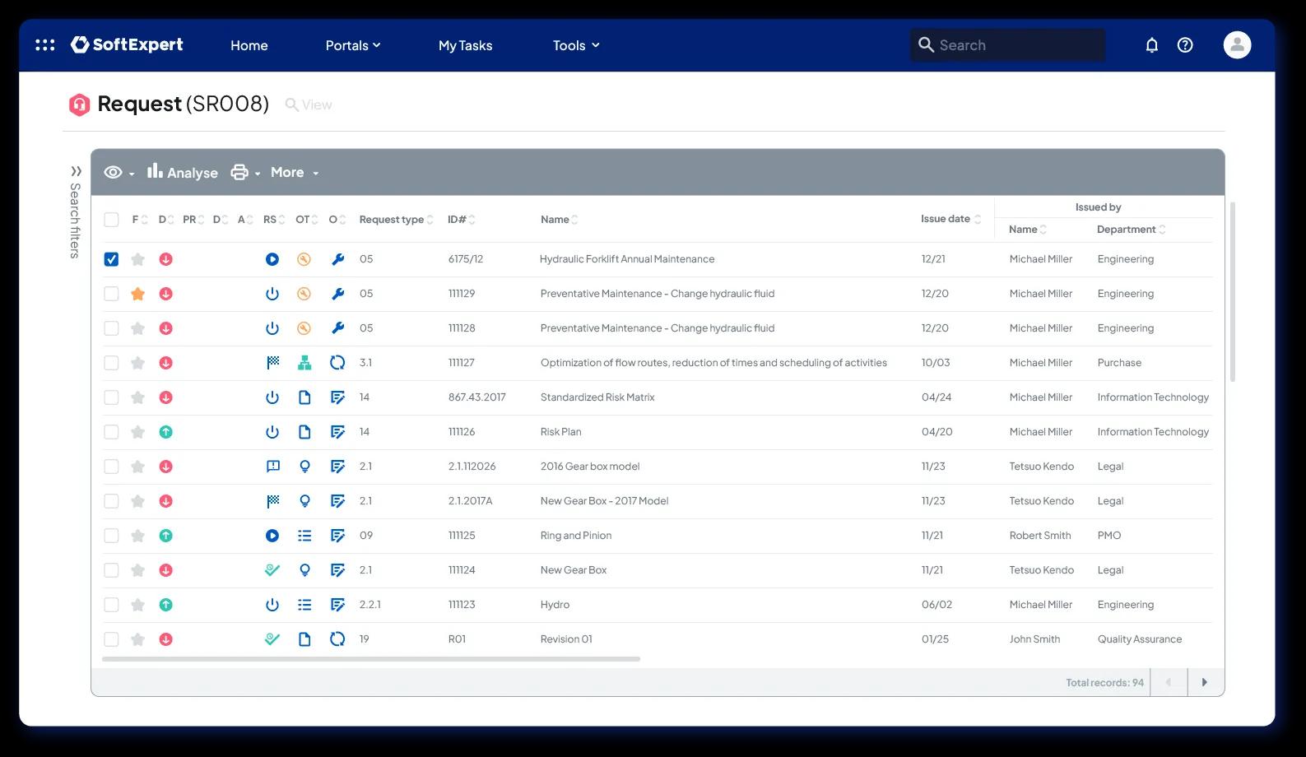Click the refresh cycle icon in Revision 01 row
This screenshot has height=757, width=1306.
(x=337, y=639)
